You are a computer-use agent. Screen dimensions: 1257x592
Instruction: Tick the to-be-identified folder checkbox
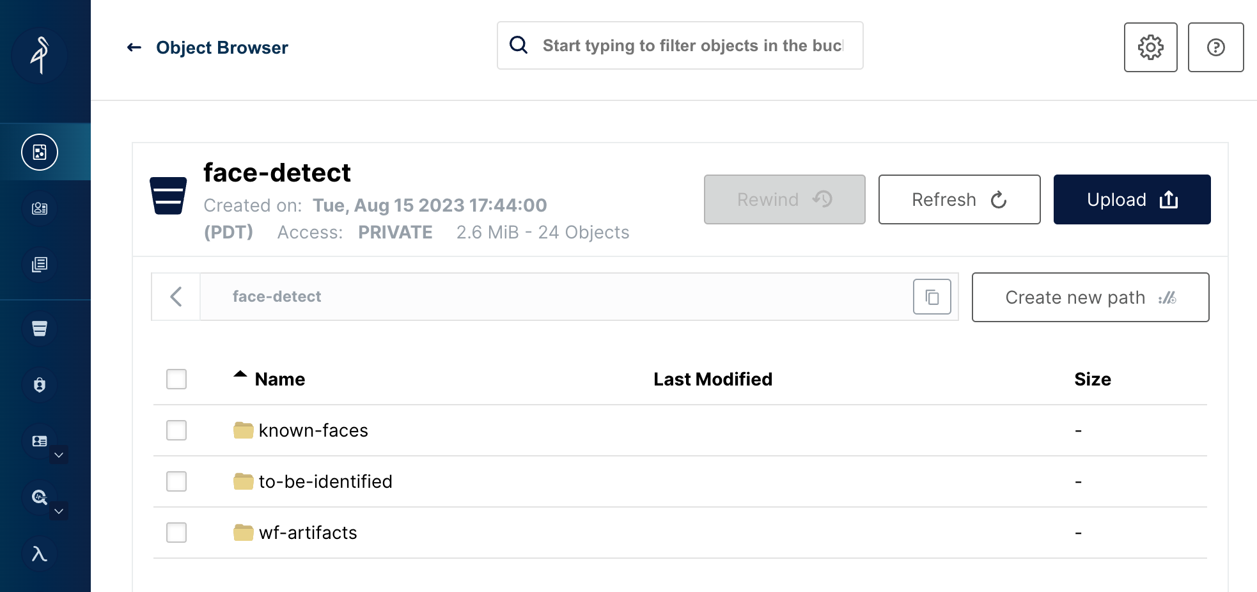(x=176, y=481)
